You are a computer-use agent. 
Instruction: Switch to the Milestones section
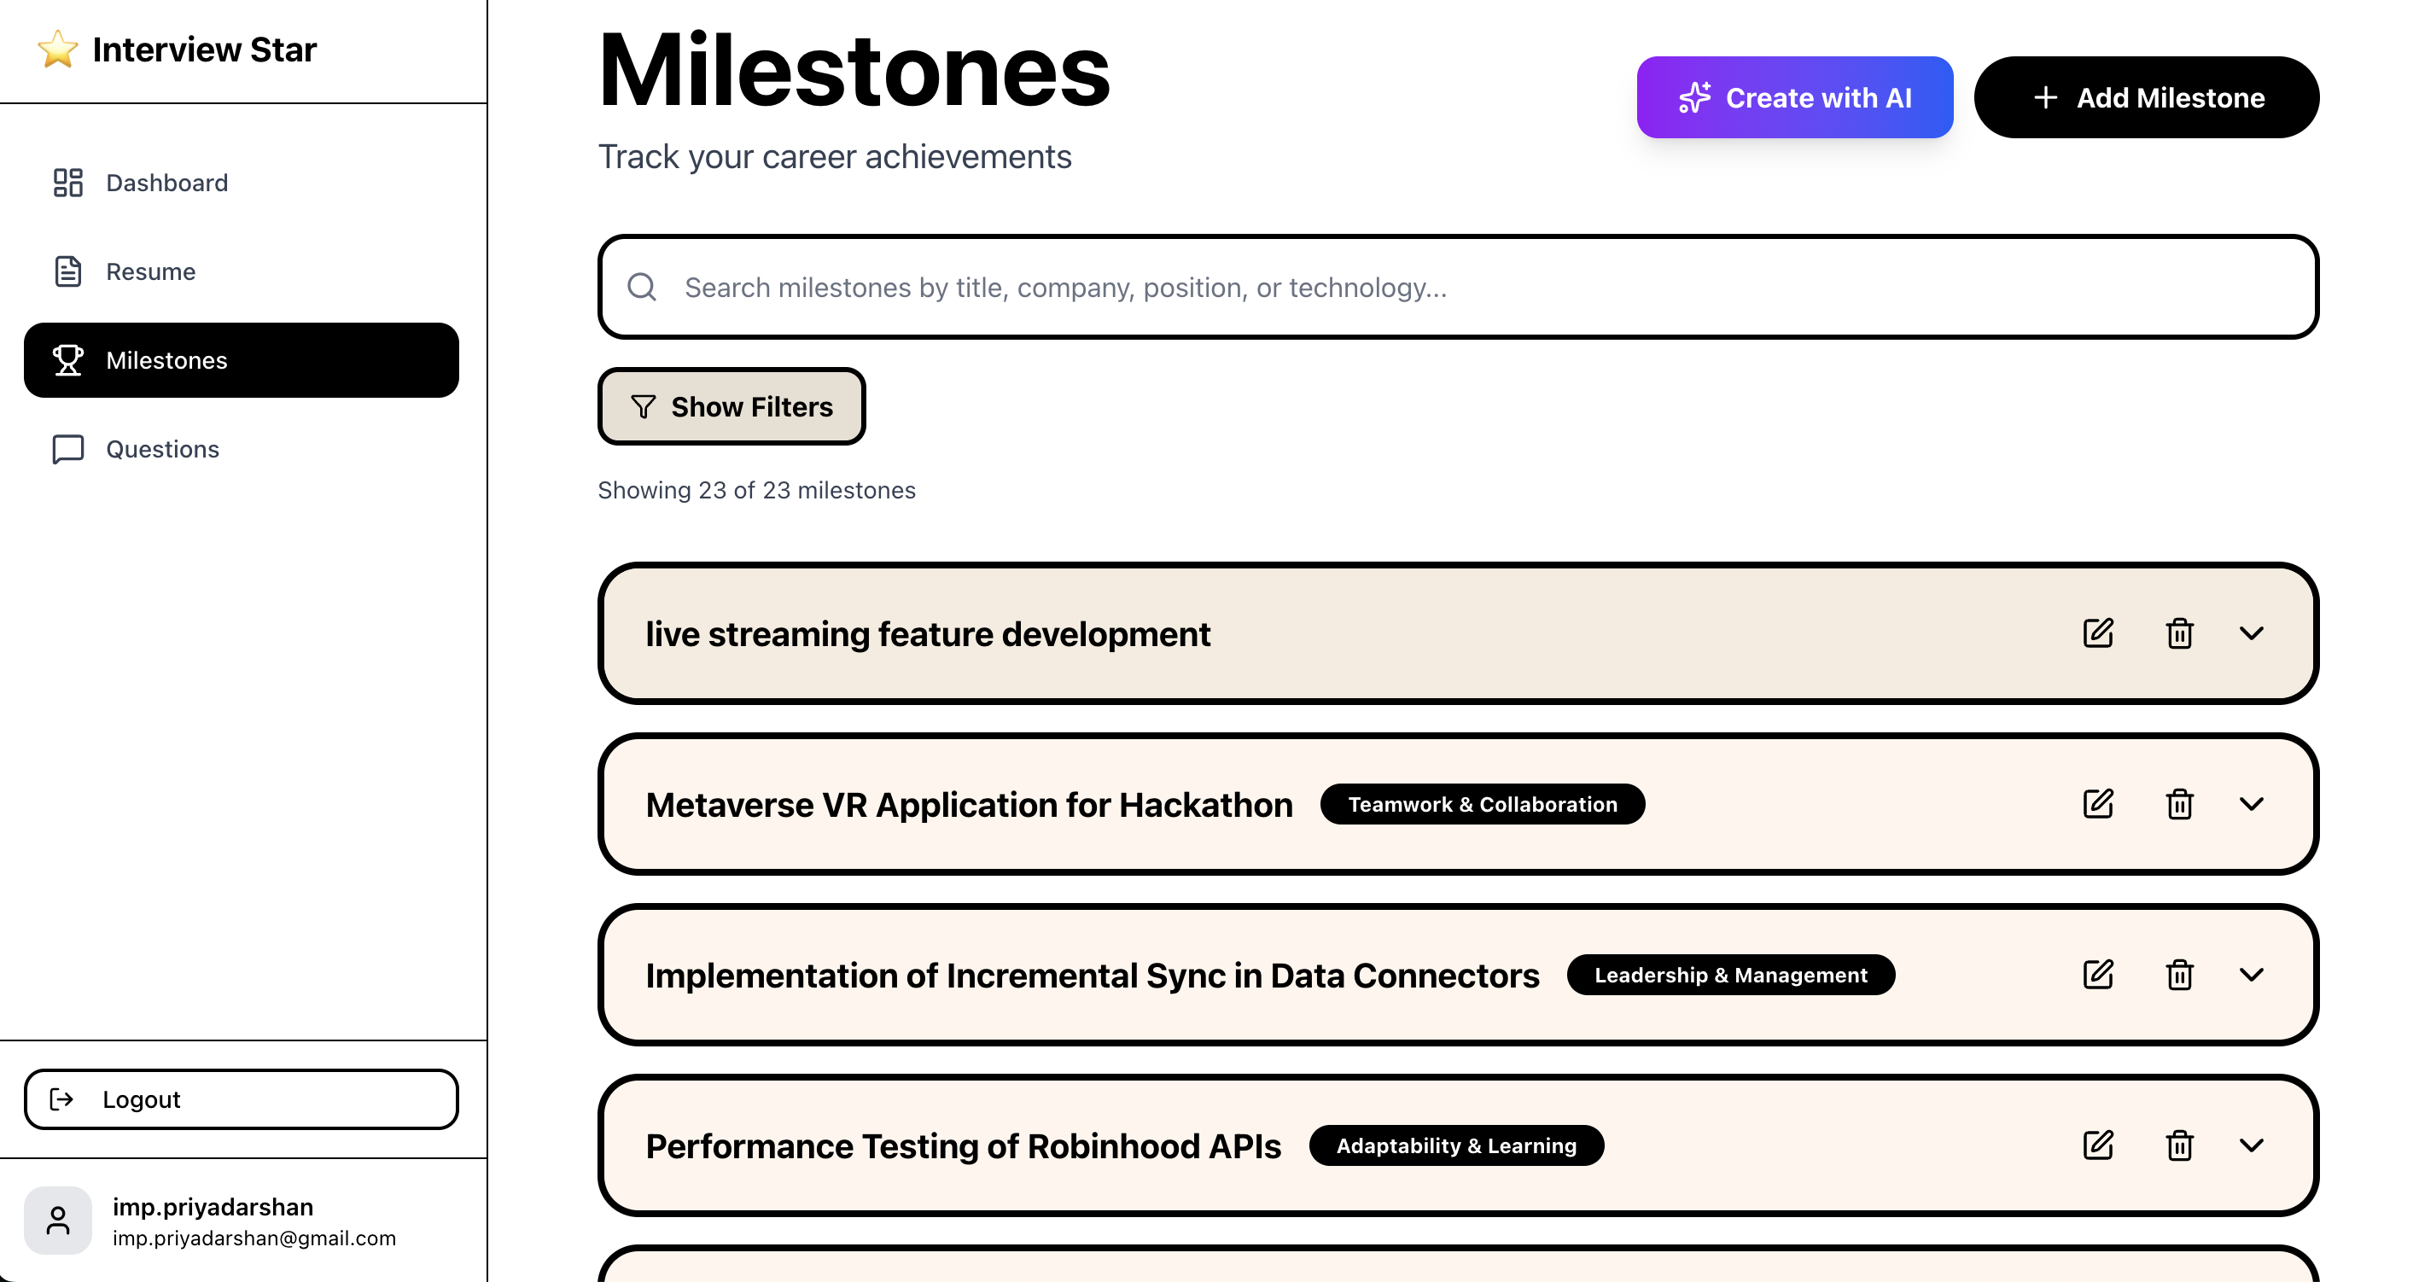(x=166, y=359)
